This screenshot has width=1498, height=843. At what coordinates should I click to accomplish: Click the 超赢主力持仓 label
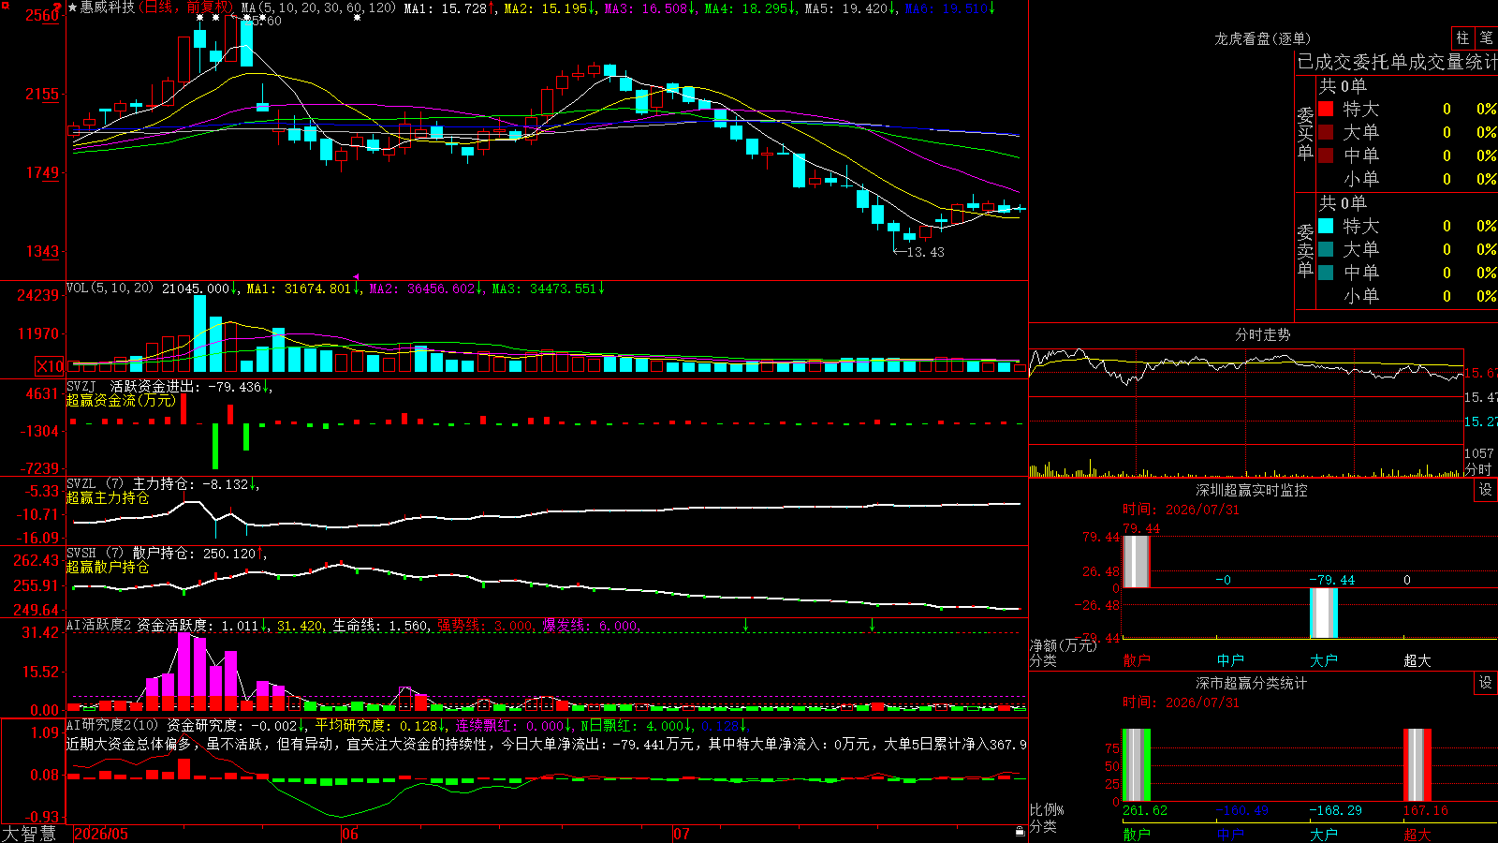tap(108, 497)
